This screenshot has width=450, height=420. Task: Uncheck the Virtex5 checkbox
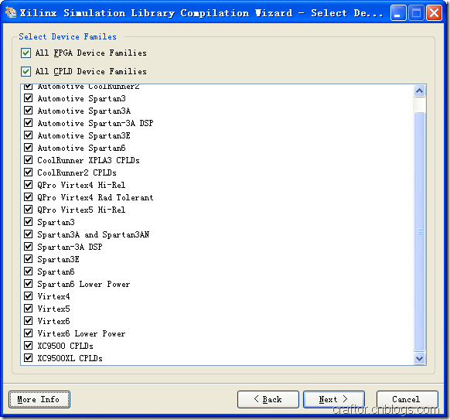28,309
